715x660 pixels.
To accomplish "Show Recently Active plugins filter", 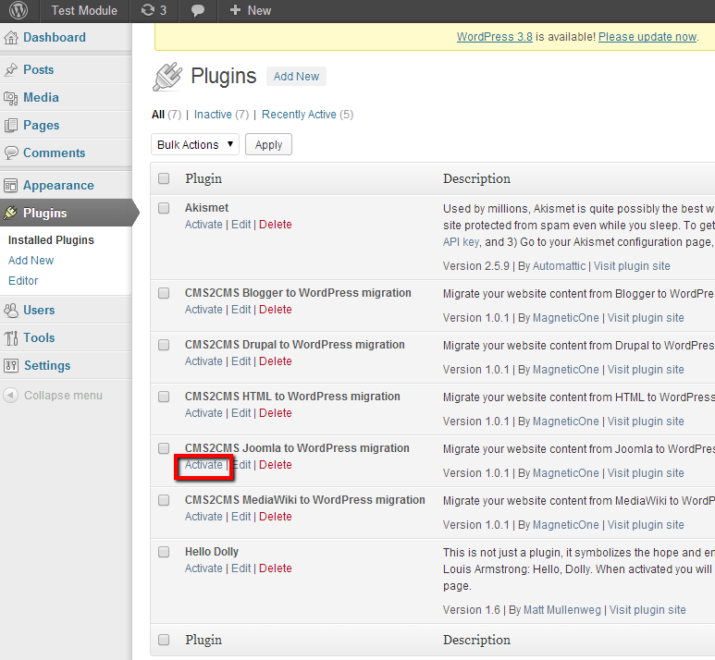I will (x=299, y=115).
